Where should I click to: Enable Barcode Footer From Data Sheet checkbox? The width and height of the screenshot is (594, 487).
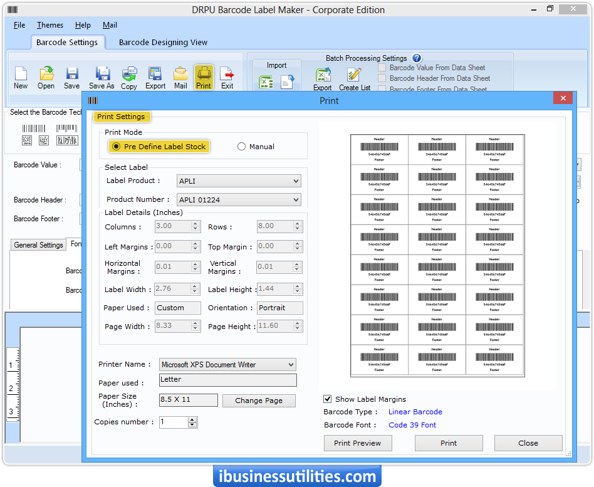(382, 88)
